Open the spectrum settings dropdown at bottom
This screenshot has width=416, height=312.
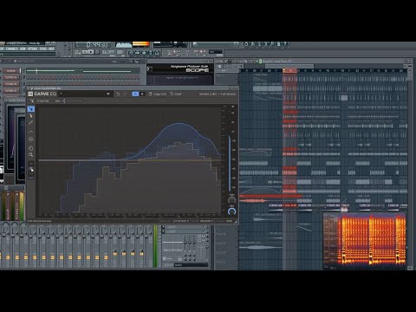click(x=181, y=221)
